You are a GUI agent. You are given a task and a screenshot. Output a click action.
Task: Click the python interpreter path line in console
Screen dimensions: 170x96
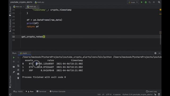pos(92,57)
